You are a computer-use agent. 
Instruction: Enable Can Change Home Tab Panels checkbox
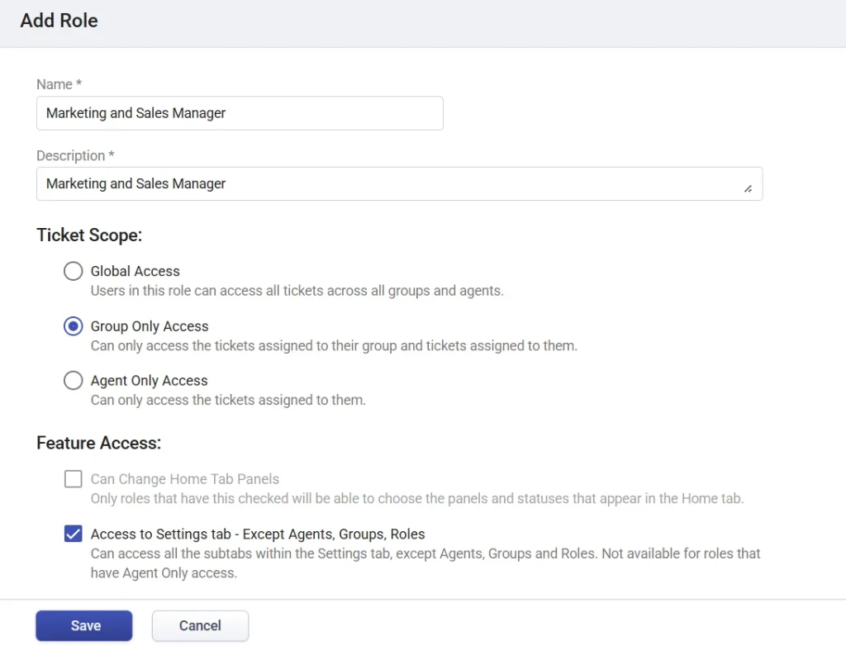pyautogui.click(x=74, y=478)
